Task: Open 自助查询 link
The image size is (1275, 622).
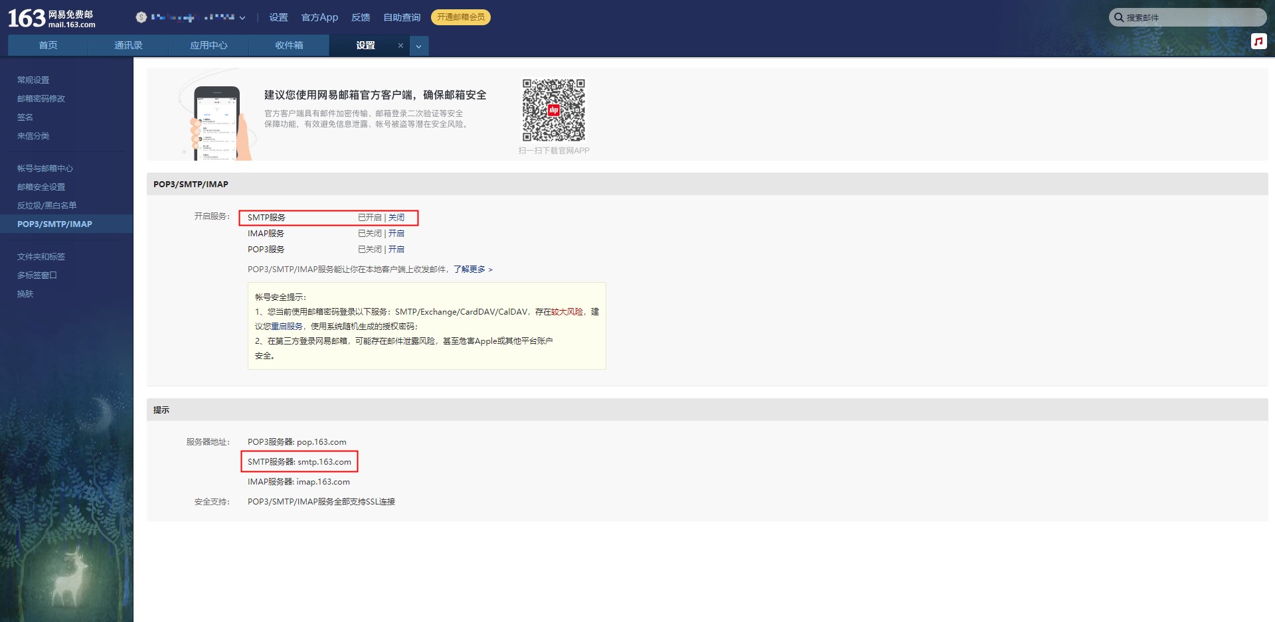Action: tap(402, 17)
